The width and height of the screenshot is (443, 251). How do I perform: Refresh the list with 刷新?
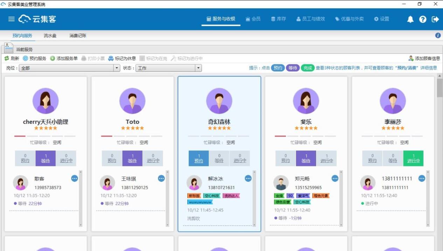[12, 58]
